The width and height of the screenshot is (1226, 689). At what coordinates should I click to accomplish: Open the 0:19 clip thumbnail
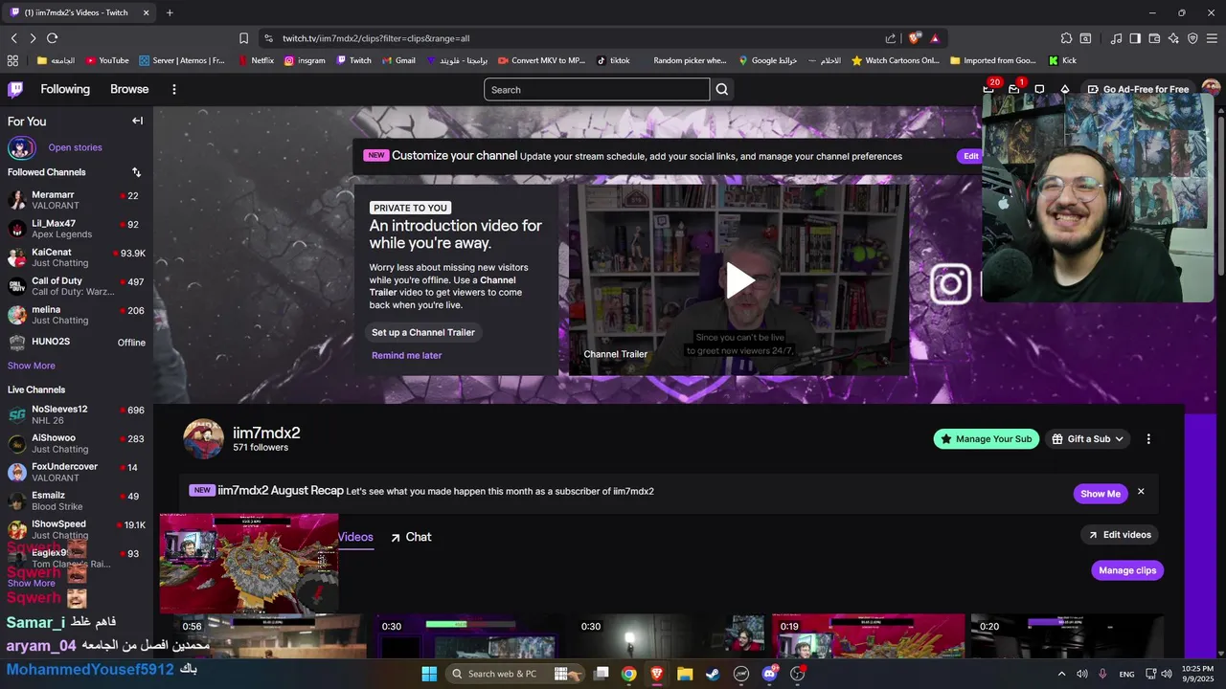868,636
